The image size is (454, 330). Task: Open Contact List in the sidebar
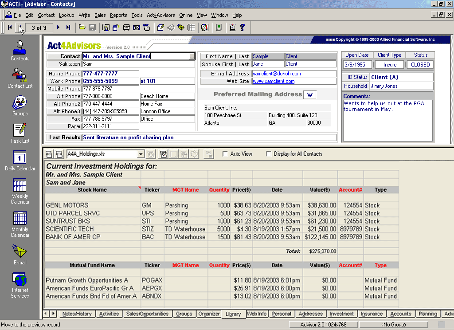[x=20, y=78]
